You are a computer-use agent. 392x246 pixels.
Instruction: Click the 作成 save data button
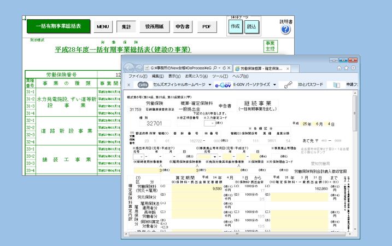coord(235,26)
